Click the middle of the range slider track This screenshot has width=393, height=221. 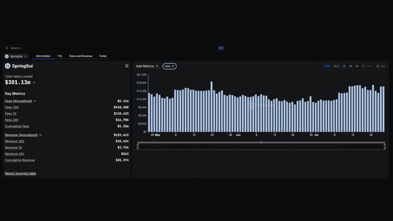[261, 146]
